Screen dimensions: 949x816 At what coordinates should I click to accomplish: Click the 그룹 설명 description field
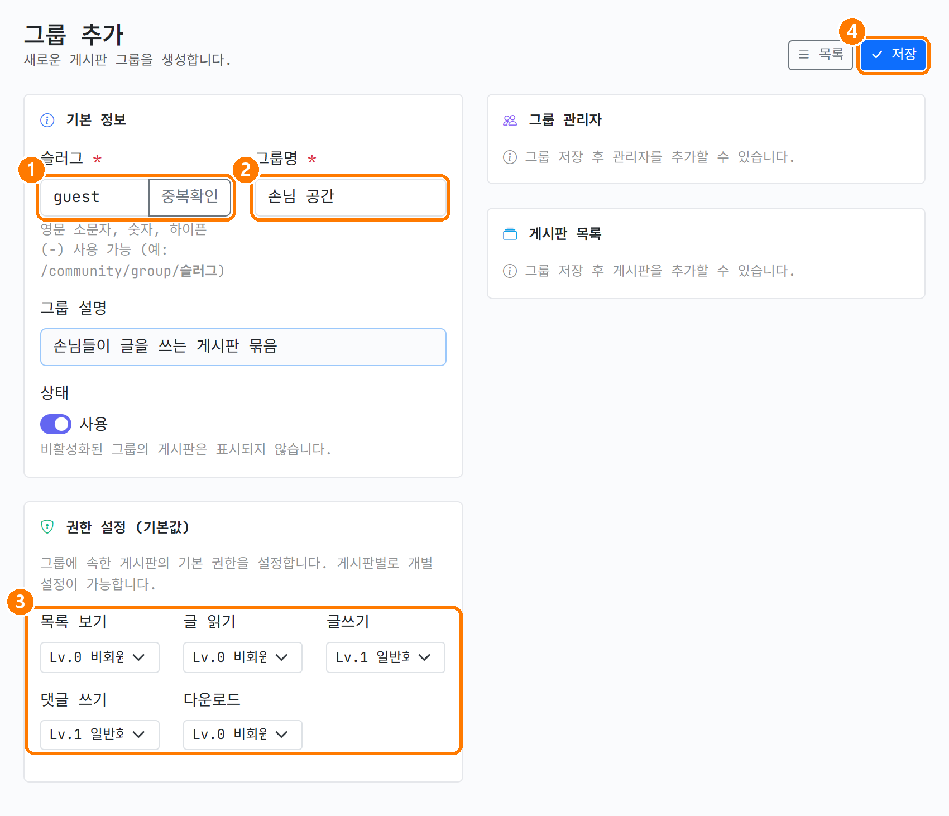pos(243,347)
